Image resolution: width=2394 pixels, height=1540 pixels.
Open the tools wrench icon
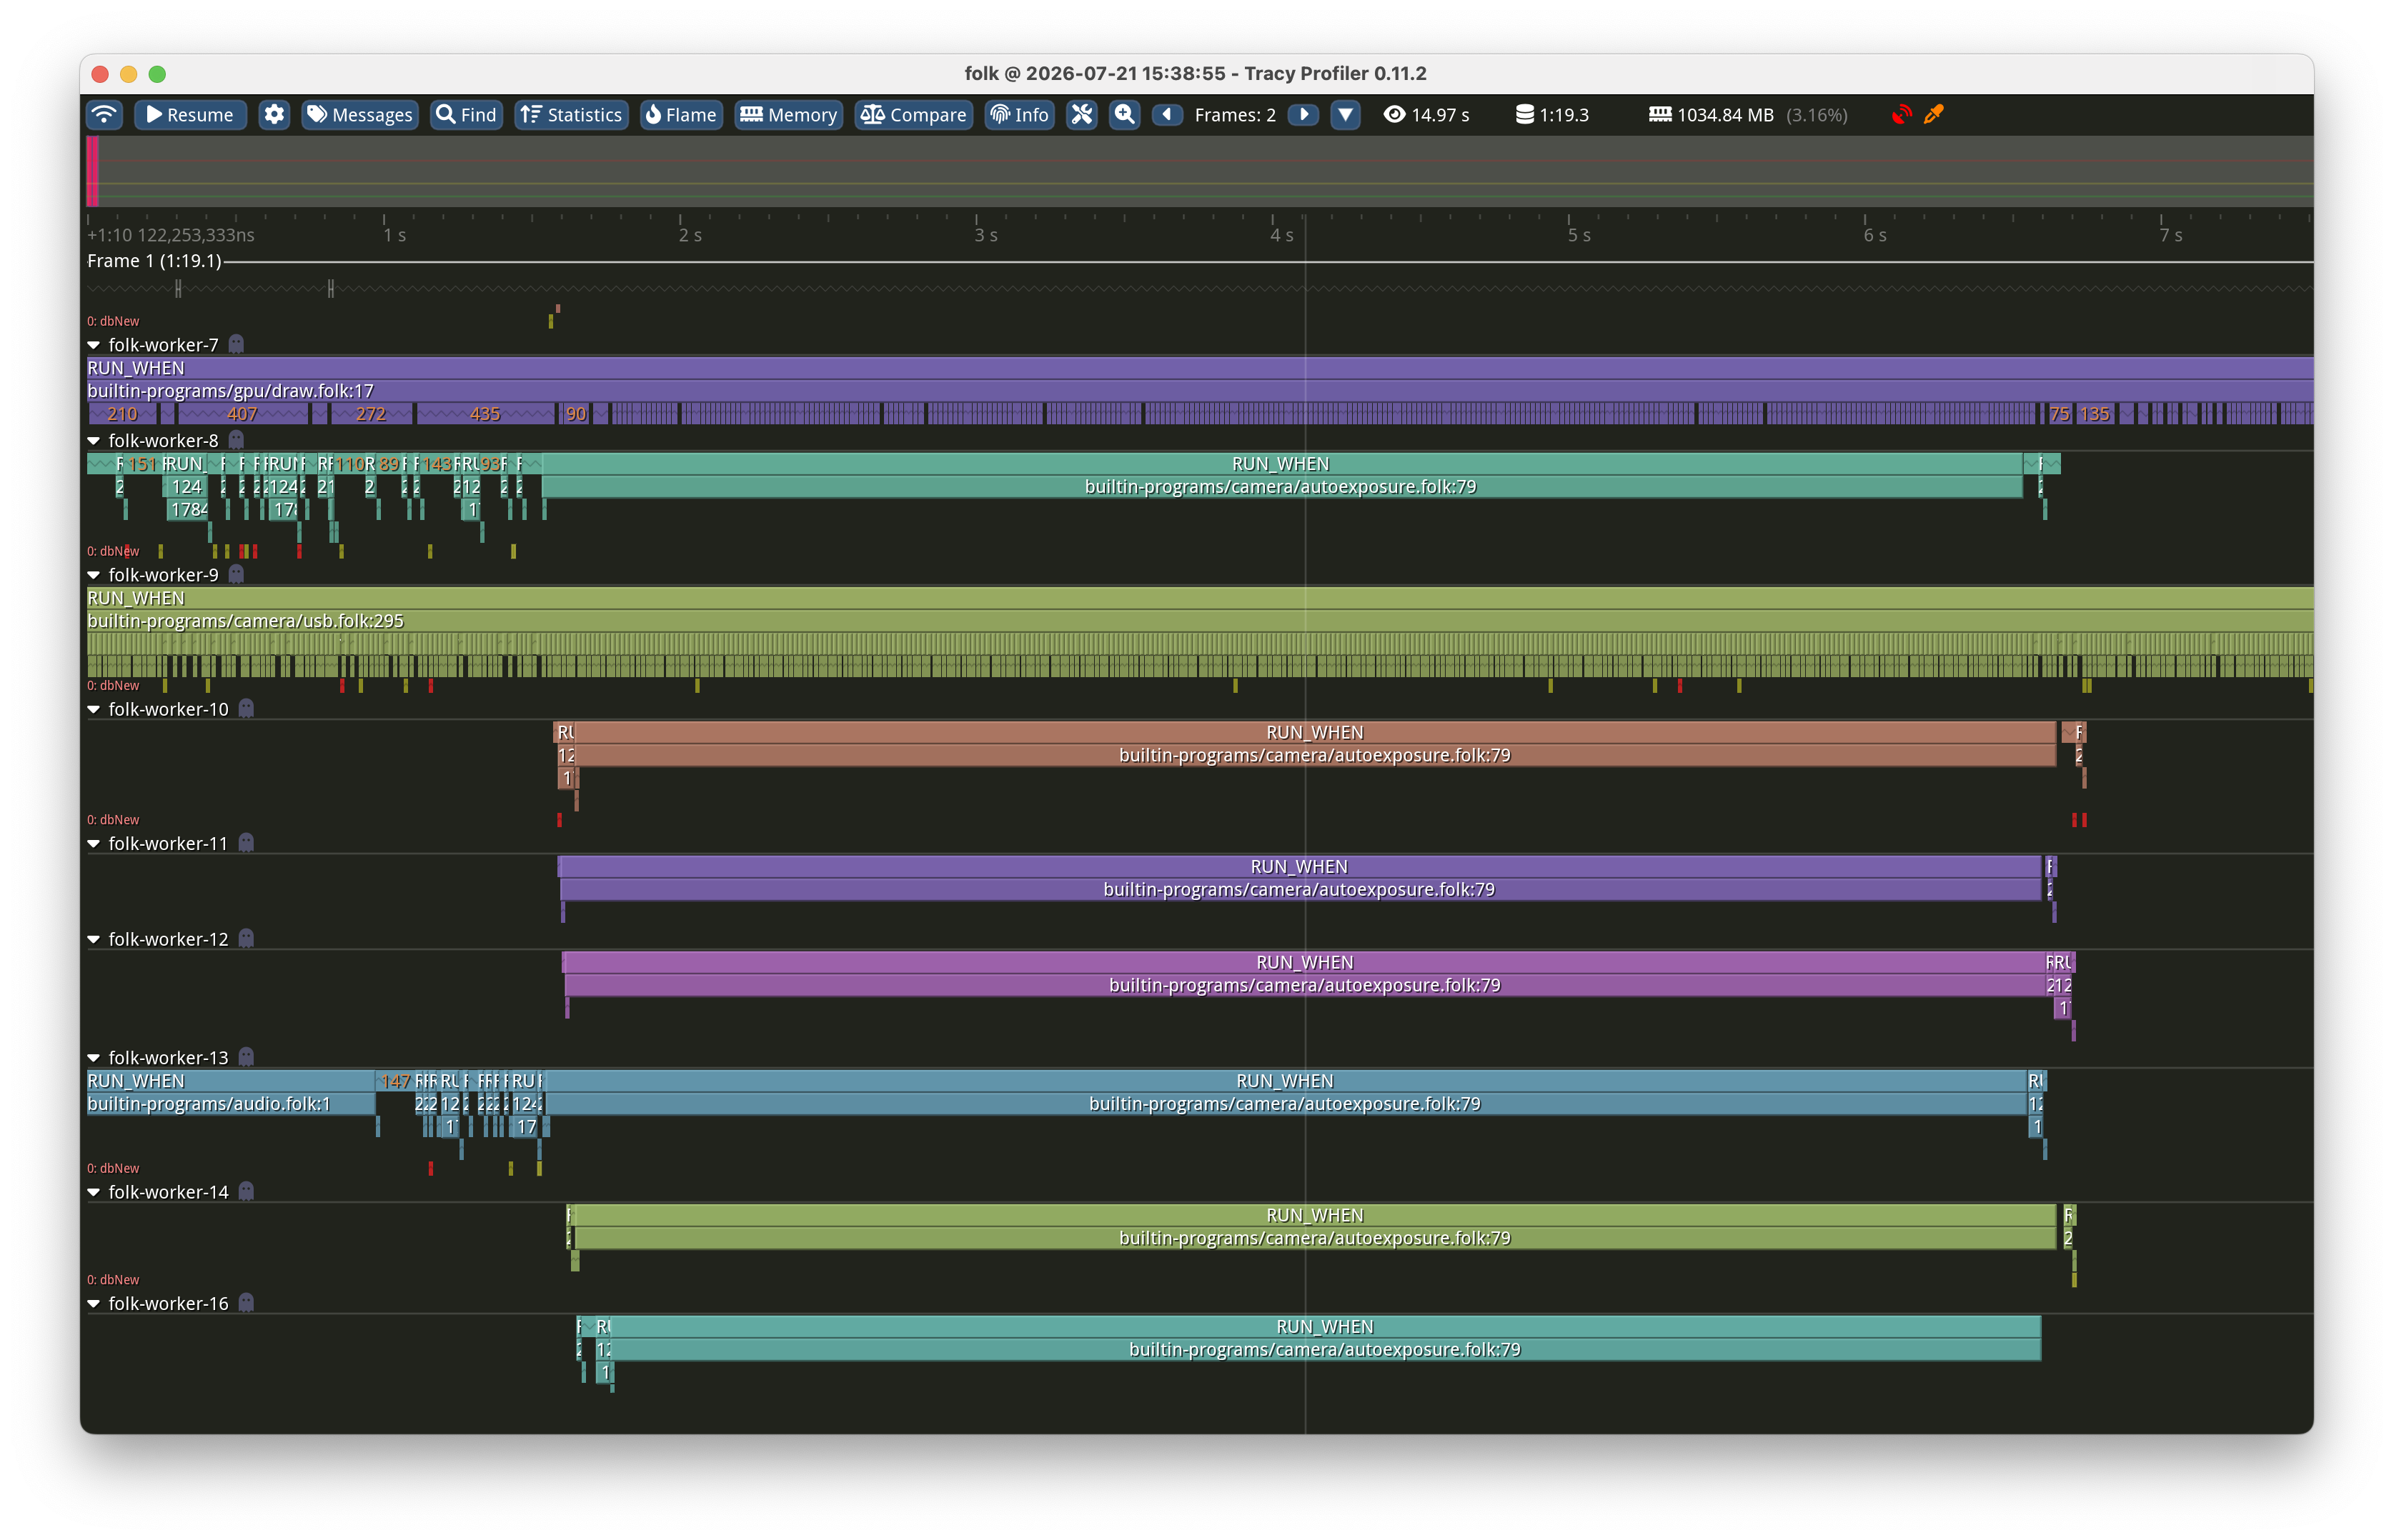pyautogui.click(x=1081, y=114)
